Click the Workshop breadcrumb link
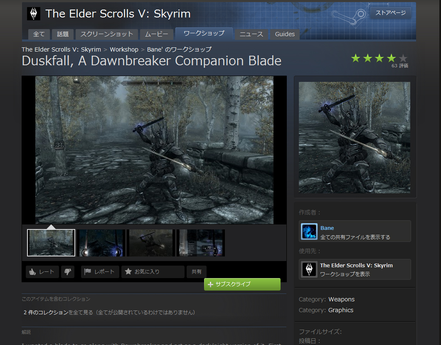Viewport: 441px width, 345px height. (x=124, y=49)
